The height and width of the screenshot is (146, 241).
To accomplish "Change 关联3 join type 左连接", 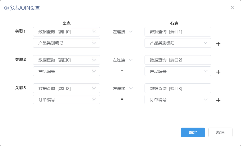I will tap(123, 88).
